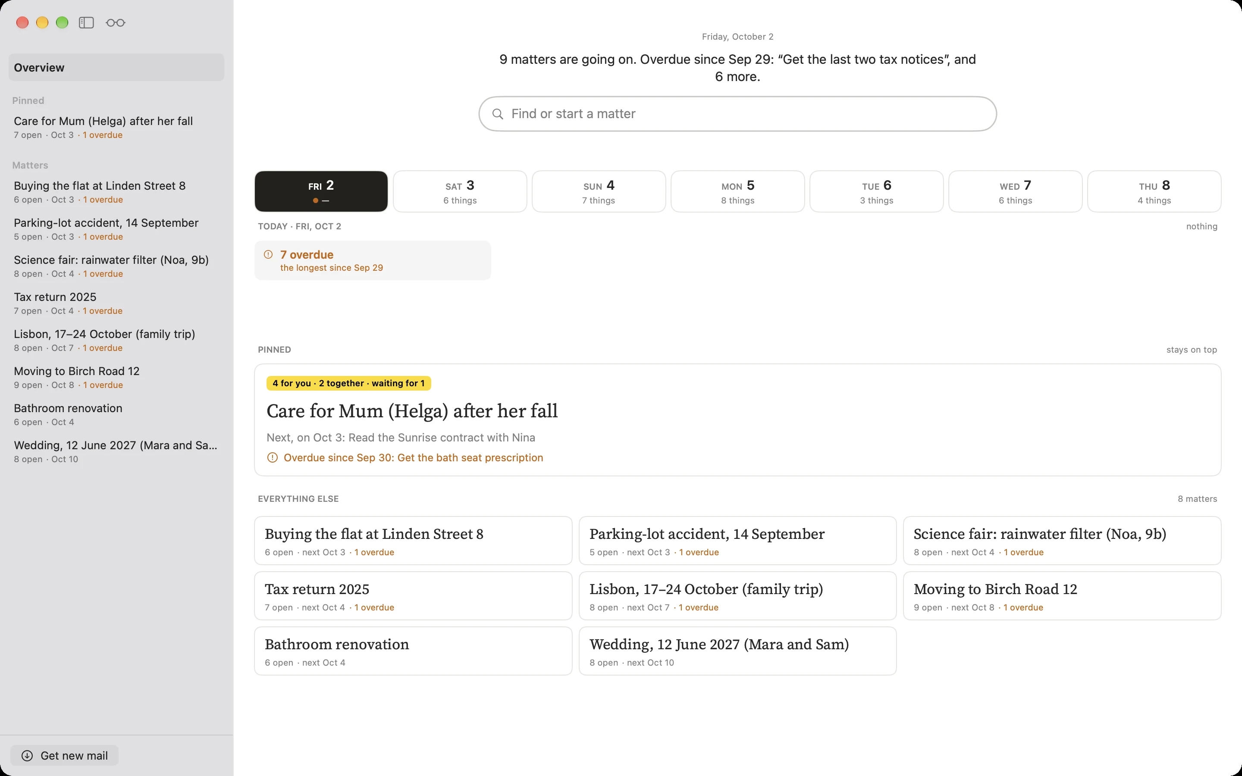Click the magnifier icon in search field
This screenshot has height=776, width=1242.
tap(497, 114)
